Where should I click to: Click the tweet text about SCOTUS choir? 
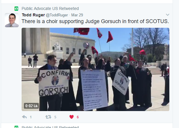tap(95, 21)
